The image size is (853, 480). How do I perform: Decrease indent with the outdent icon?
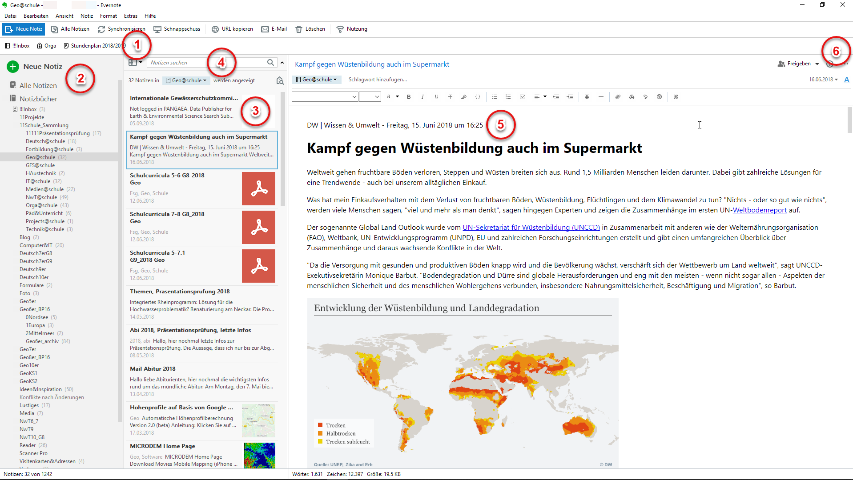point(556,97)
